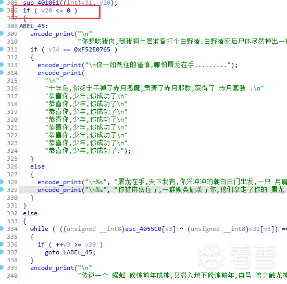Click line number 331
This screenshot has width=287, height=284.
[x=12, y=205]
